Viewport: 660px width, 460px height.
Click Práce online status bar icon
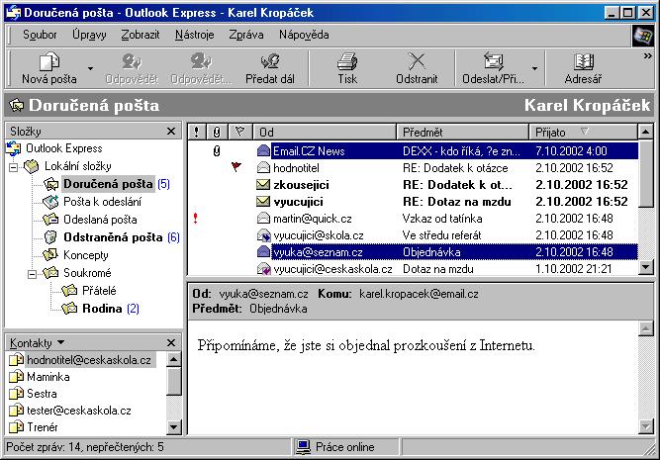tap(303, 447)
